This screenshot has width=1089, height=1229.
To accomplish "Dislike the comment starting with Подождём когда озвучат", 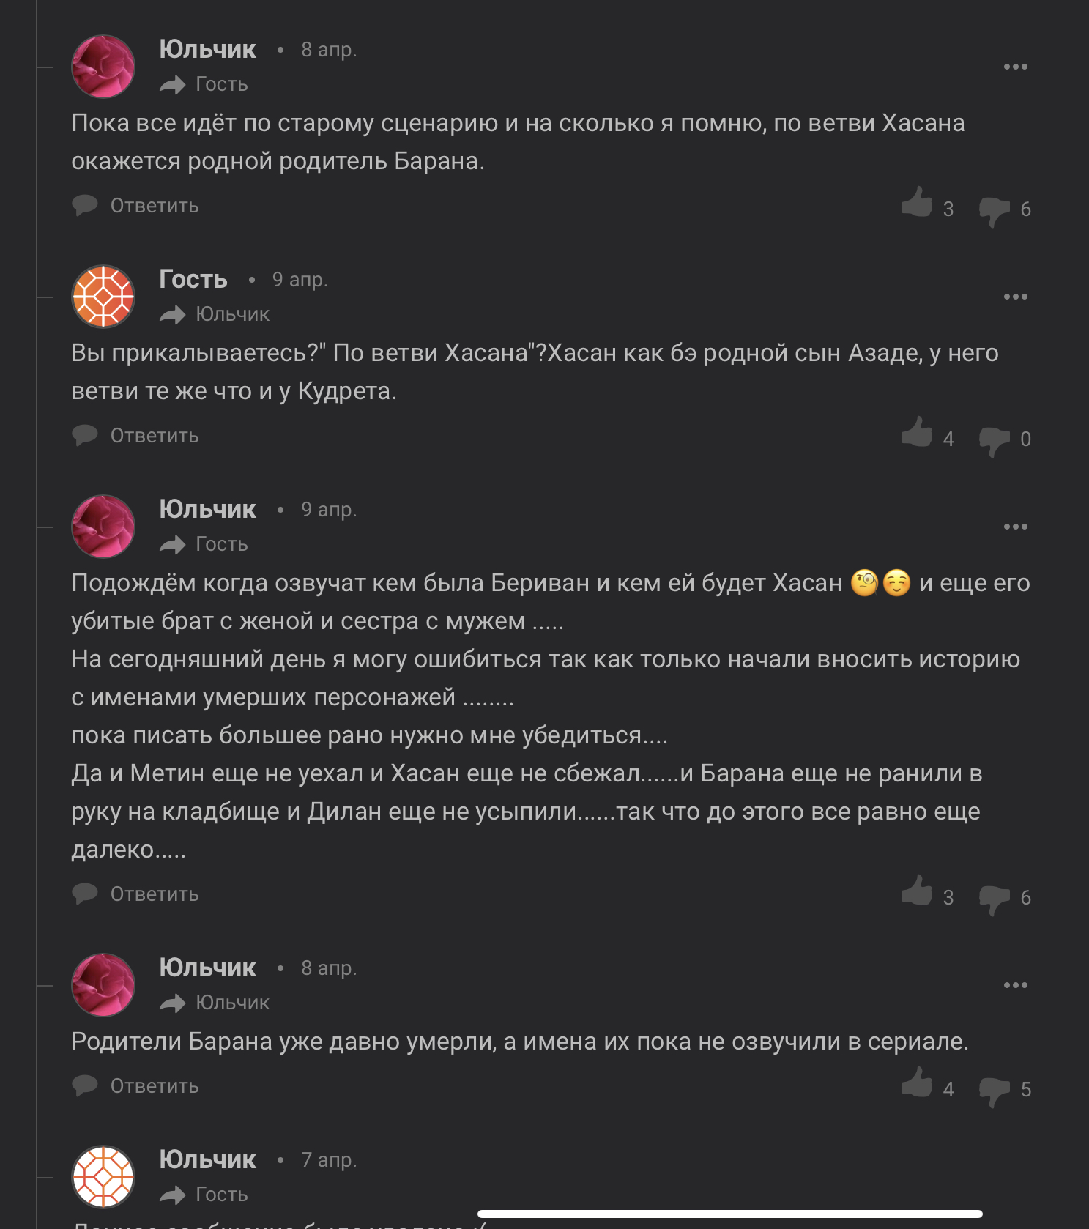I will (x=994, y=899).
